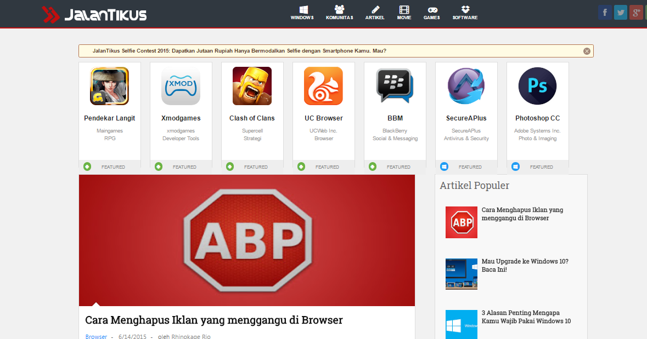Viewport: 647px width, 339px height.
Task: Click Windows 10 upgrade article thumbnail
Action: point(462,274)
